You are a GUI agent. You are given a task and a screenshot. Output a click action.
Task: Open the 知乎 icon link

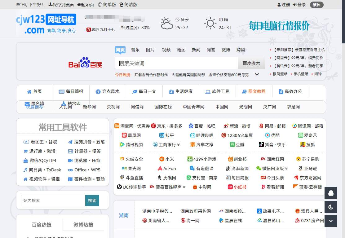(162, 135)
